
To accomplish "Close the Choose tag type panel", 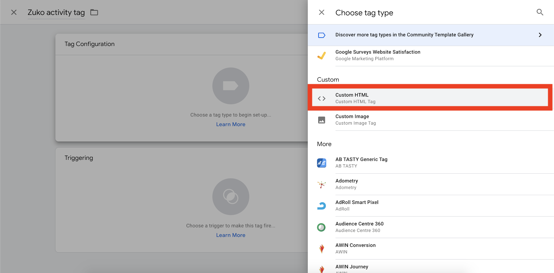I will (x=322, y=12).
